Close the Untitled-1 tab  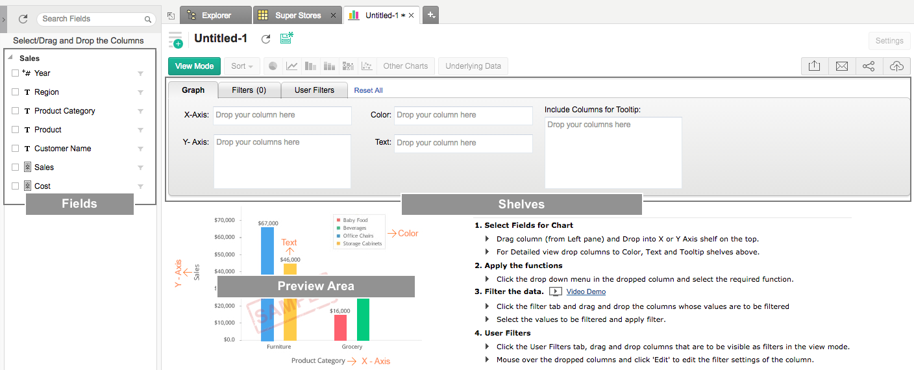click(x=411, y=15)
